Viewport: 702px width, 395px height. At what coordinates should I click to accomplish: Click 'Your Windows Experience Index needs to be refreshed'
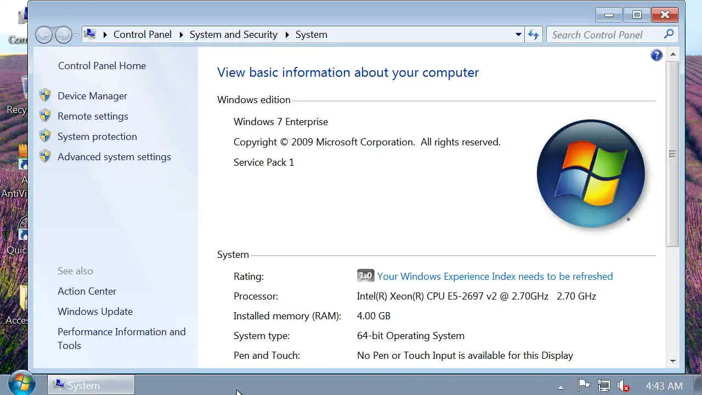495,276
